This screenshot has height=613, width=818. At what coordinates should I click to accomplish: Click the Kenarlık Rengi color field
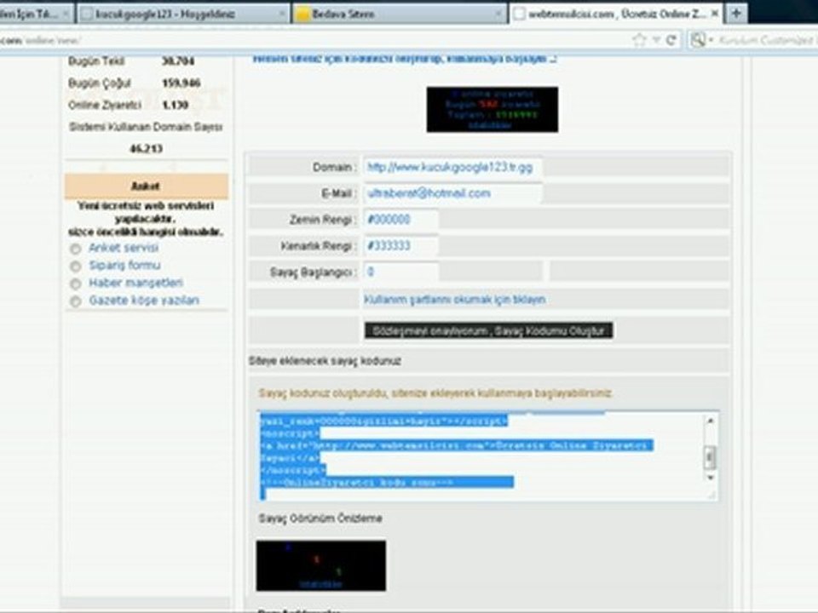[400, 245]
